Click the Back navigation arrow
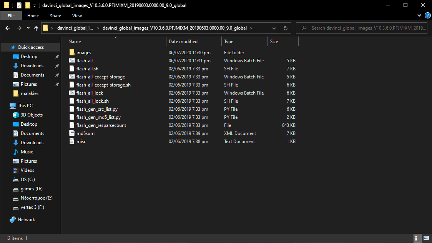The width and height of the screenshot is (432, 243). tap(8, 28)
